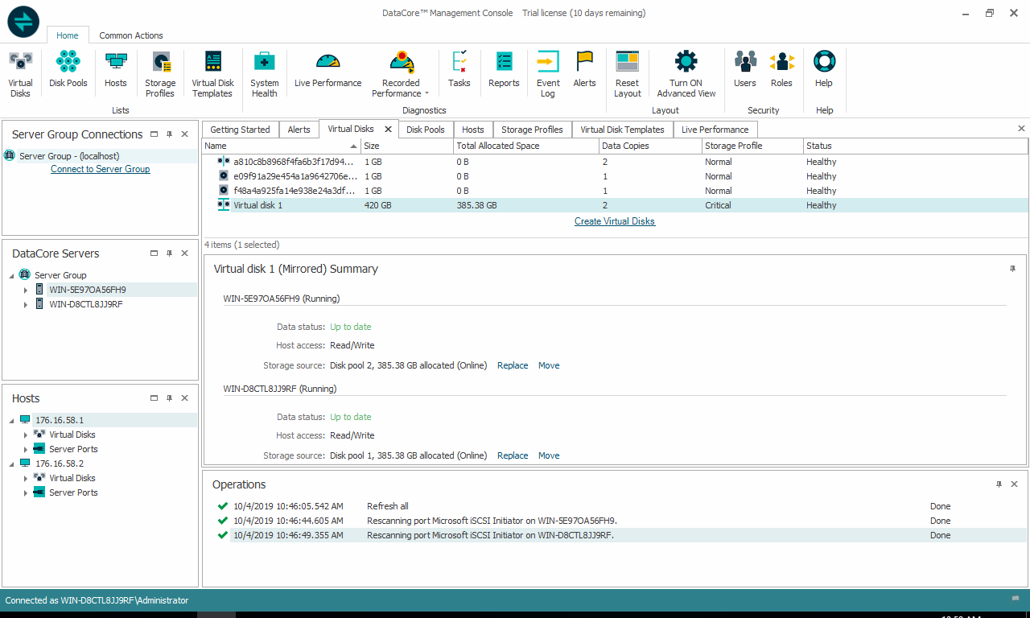The width and height of the screenshot is (1030, 618).
Task: Toggle pin on DataCore Servers panel
Action: click(x=169, y=253)
